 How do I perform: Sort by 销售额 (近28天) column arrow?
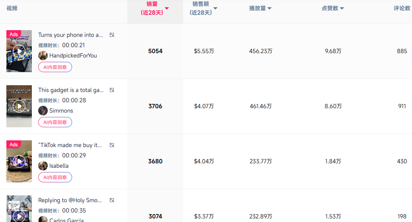[215, 8]
